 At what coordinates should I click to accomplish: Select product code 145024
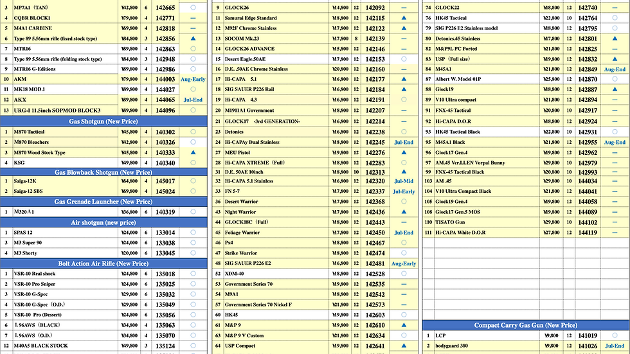click(x=166, y=191)
